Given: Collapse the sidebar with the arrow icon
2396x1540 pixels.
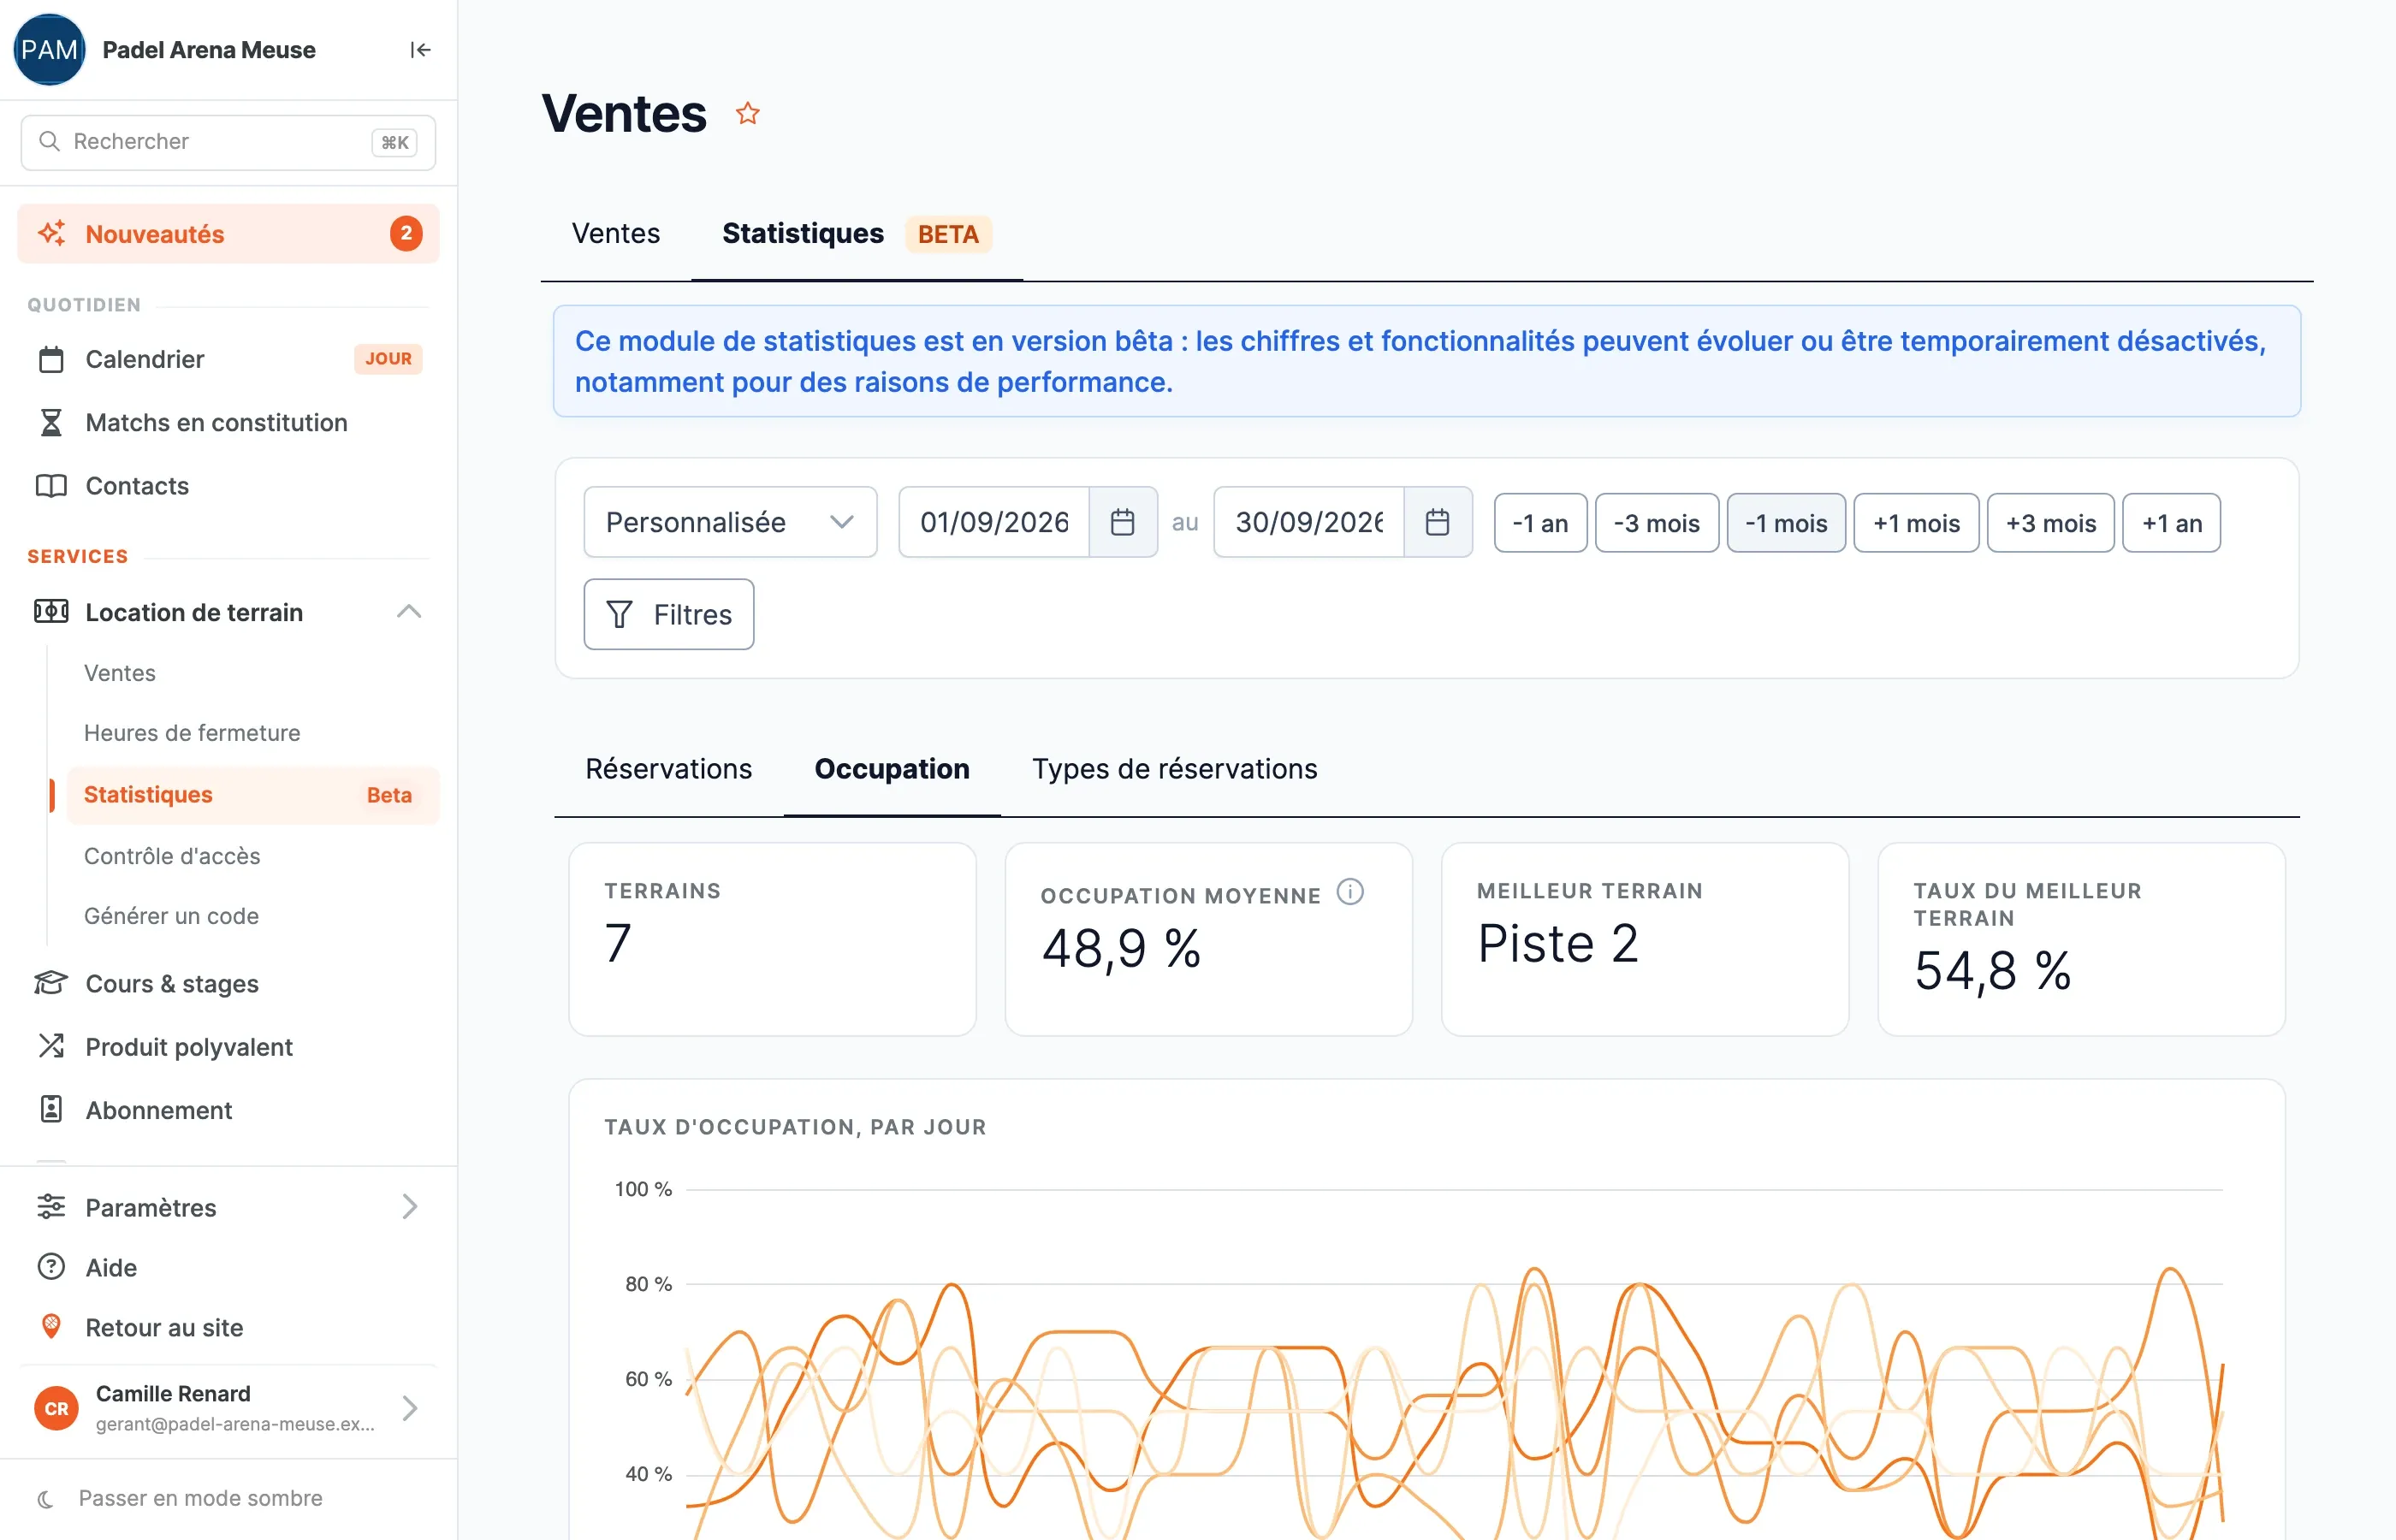Looking at the screenshot, I should pos(420,50).
